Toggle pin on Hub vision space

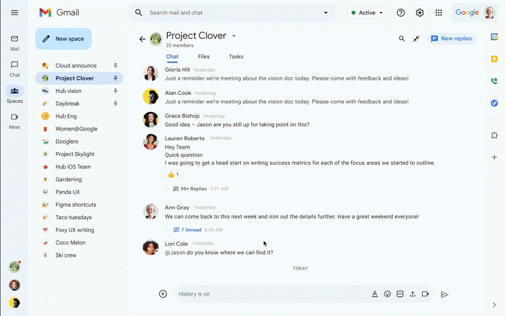(116, 91)
